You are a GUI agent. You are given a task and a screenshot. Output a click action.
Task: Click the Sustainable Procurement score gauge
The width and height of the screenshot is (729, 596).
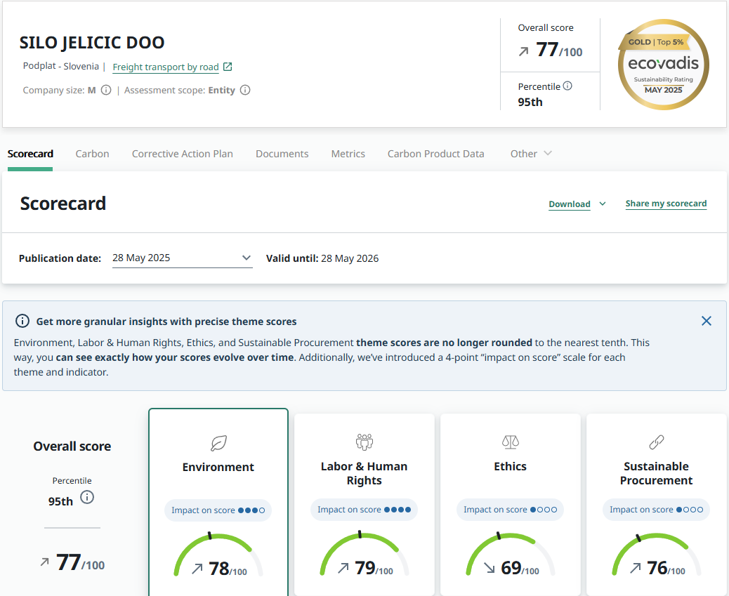[x=657, y=554]
